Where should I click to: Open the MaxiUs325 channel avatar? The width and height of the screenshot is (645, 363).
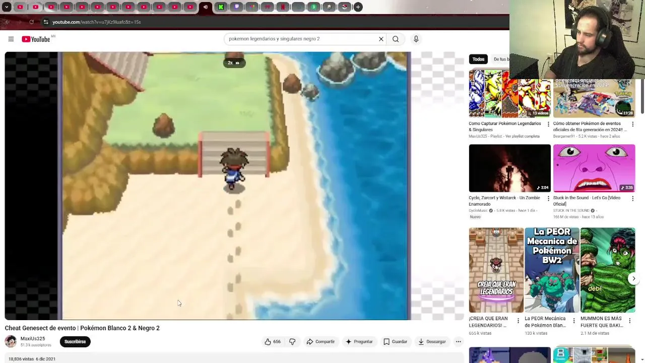point(11,341)
